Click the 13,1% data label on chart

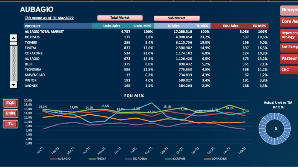tap(245, 111)
